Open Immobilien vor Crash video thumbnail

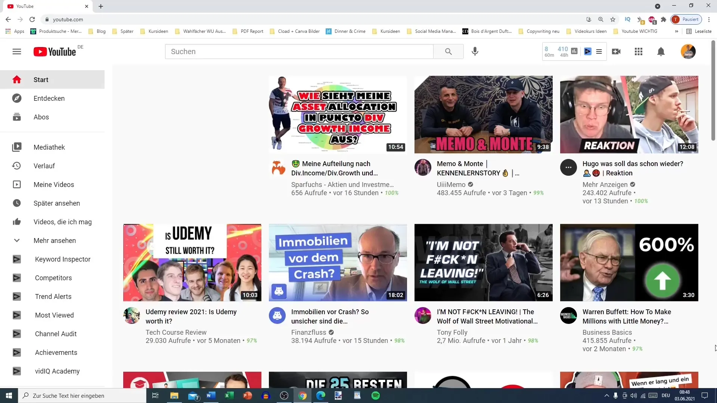[338, 263]
